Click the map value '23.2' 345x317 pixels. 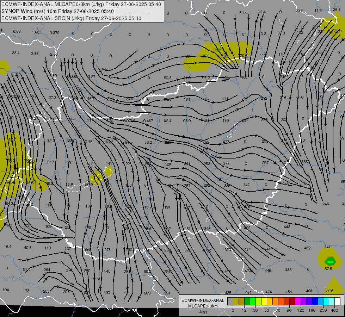click(300, 11)
